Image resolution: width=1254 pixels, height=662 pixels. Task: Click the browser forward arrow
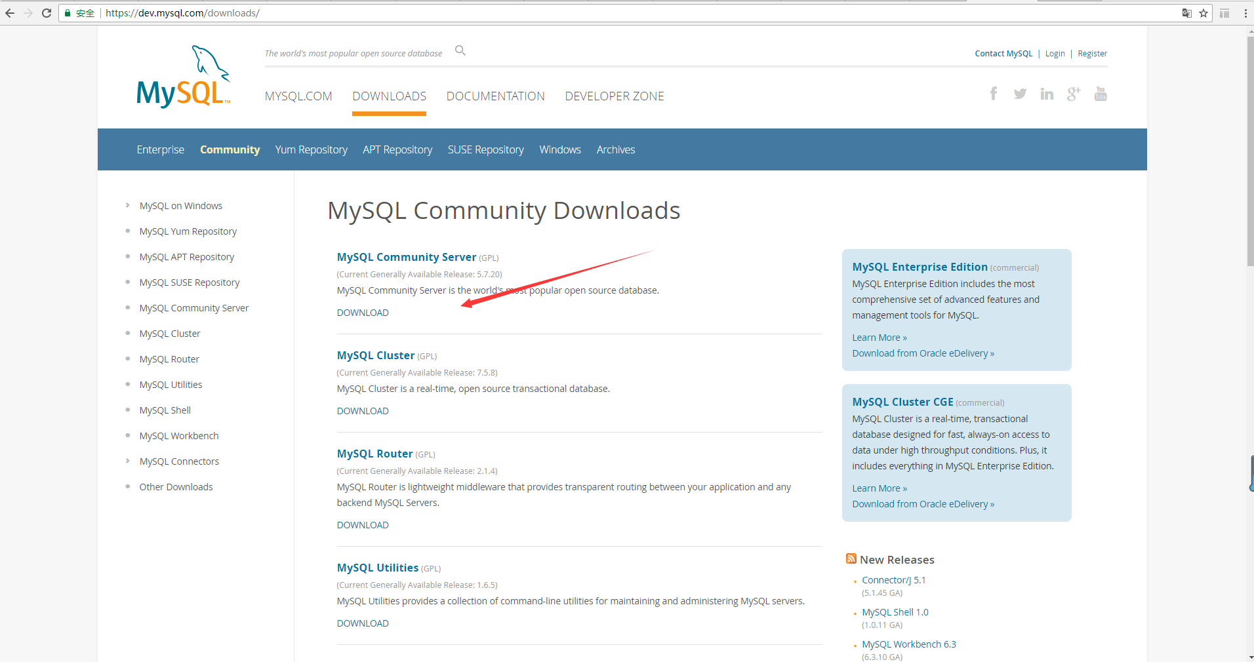point(28,13)
